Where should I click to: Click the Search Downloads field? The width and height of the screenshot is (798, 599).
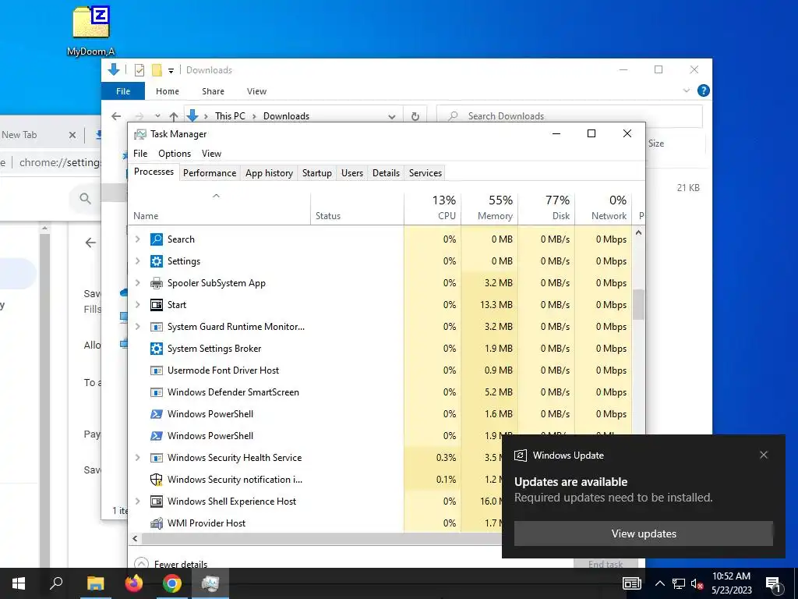[x=570, y=116]
